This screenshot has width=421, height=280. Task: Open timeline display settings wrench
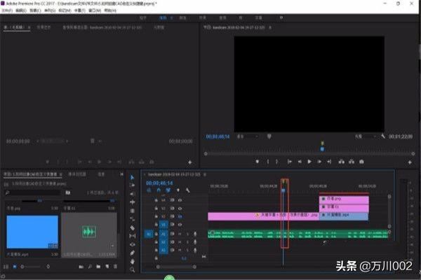point(187,190)
